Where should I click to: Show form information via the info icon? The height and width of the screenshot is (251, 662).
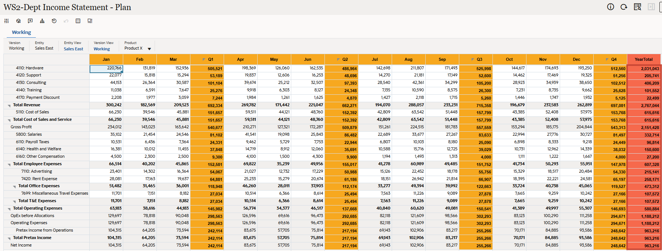610,7
